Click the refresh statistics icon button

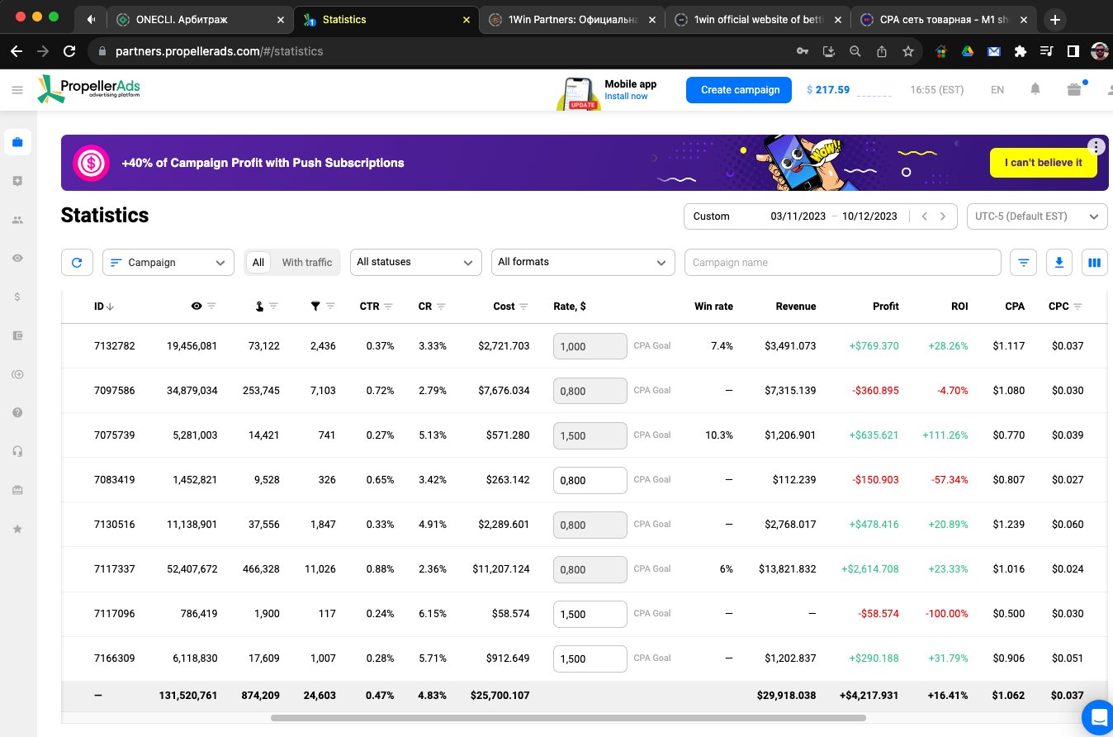pyautogui.click(x=77, y=263)
